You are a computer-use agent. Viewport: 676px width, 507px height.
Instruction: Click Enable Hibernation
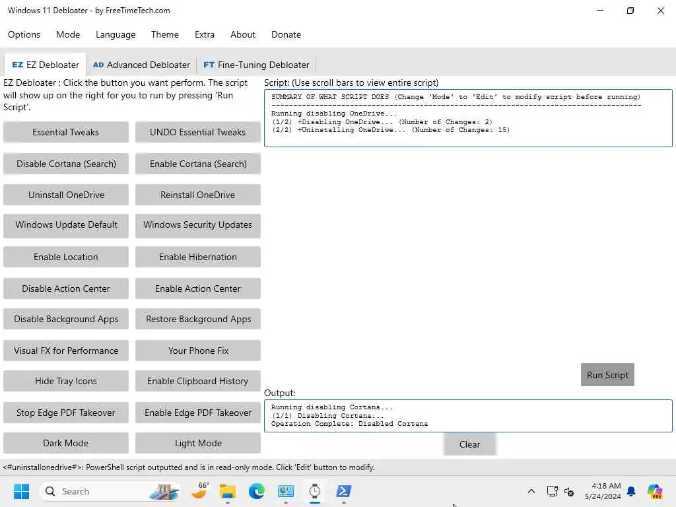(x=197, y=257)
